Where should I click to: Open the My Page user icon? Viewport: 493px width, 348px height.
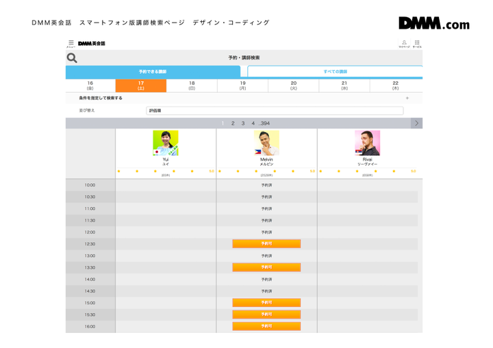(x=405, y=44)
